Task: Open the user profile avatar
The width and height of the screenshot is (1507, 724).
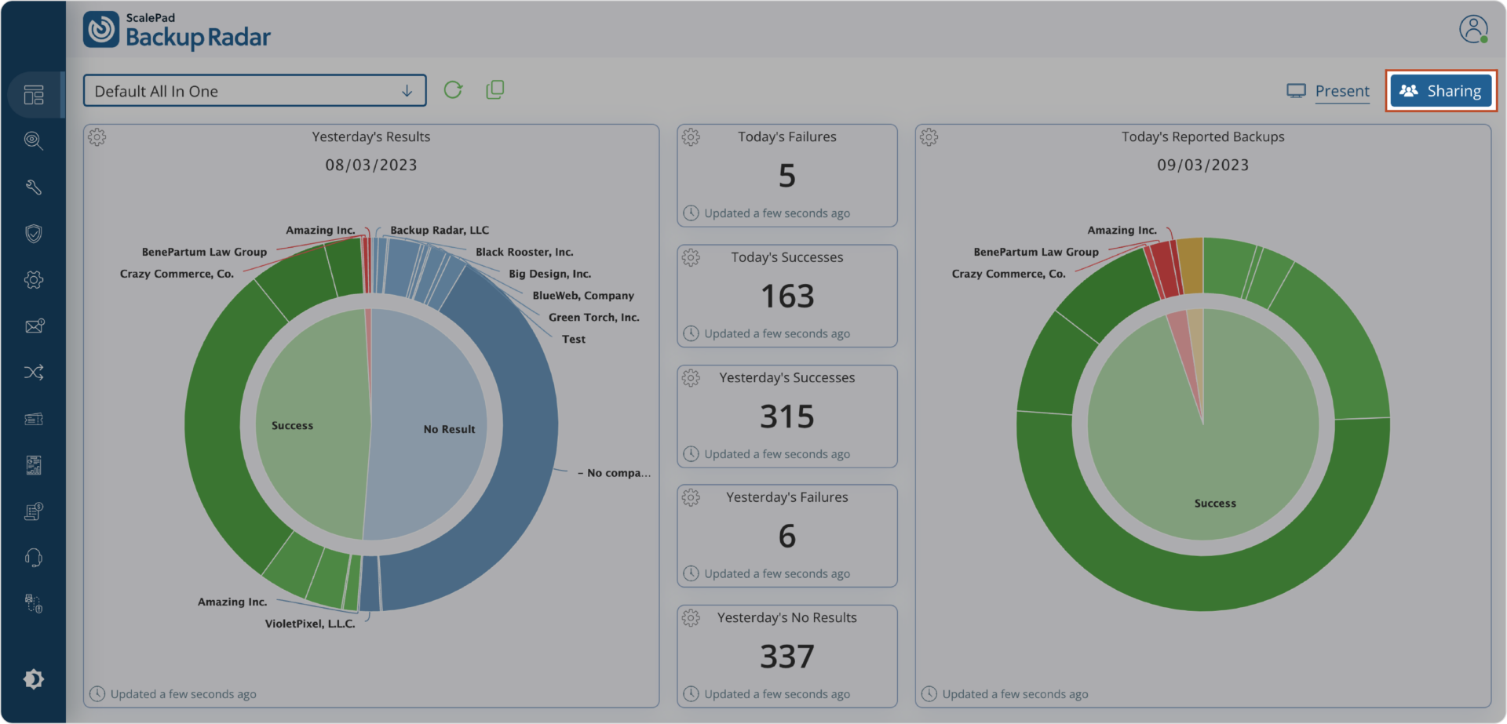Action: tap(1473, 29)
